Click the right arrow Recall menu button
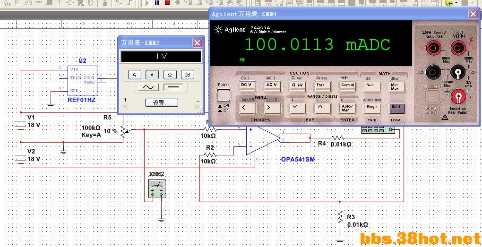Image resolution: width=482 pixels, height=247 pixels. [x=272, y=109]
